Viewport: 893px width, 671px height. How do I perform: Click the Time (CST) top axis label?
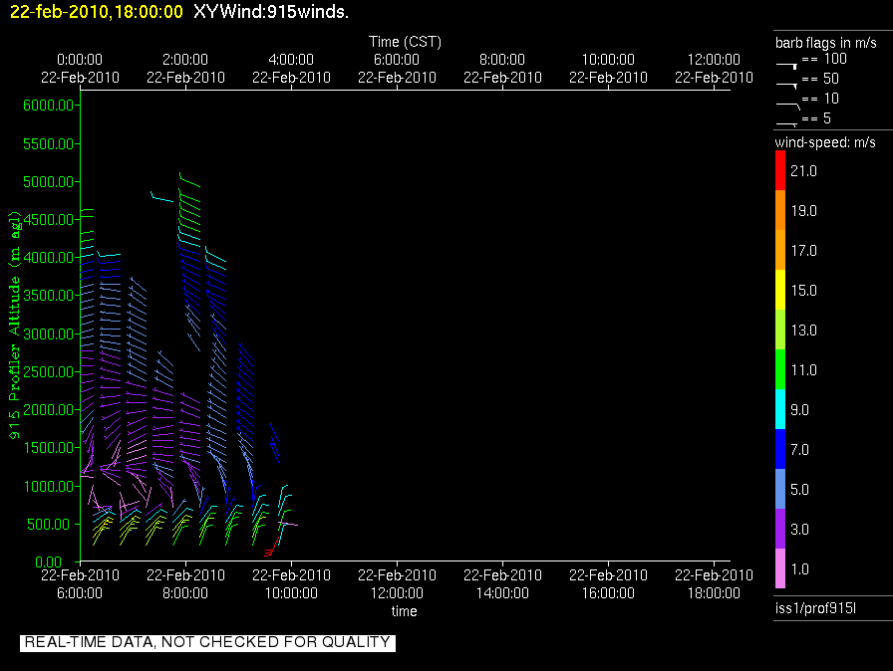click(405, 42)
